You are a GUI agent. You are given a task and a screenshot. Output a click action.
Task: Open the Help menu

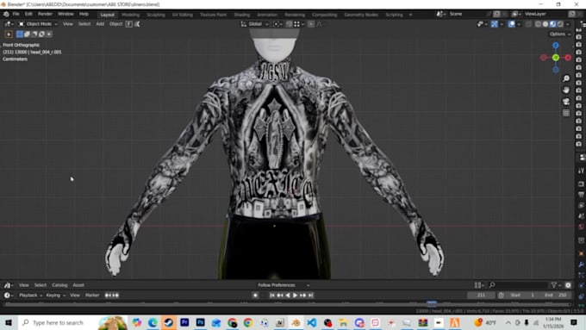[84, 14]
